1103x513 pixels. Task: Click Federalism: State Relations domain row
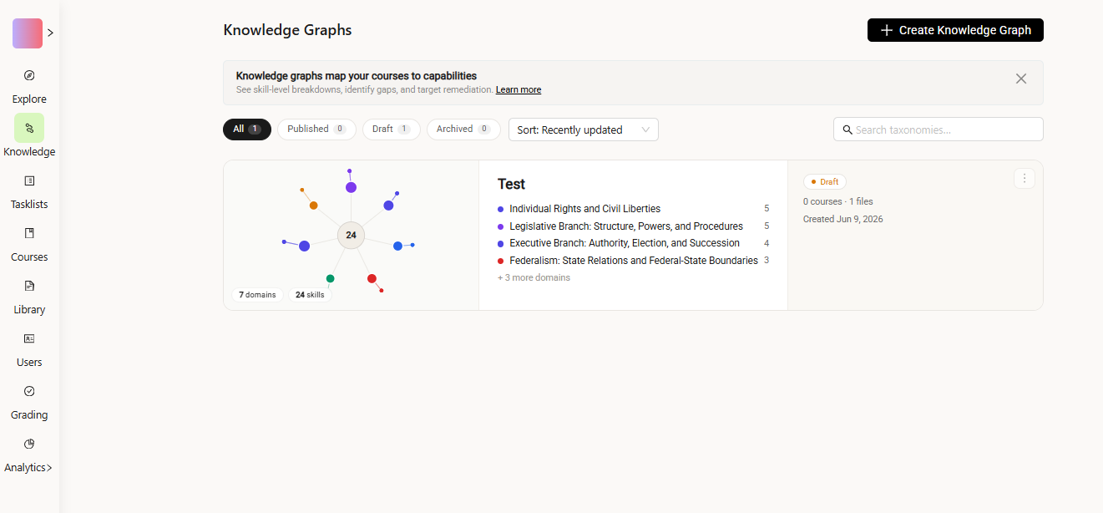coord(633,261)
